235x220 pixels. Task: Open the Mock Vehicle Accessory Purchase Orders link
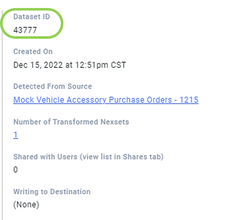106,100
